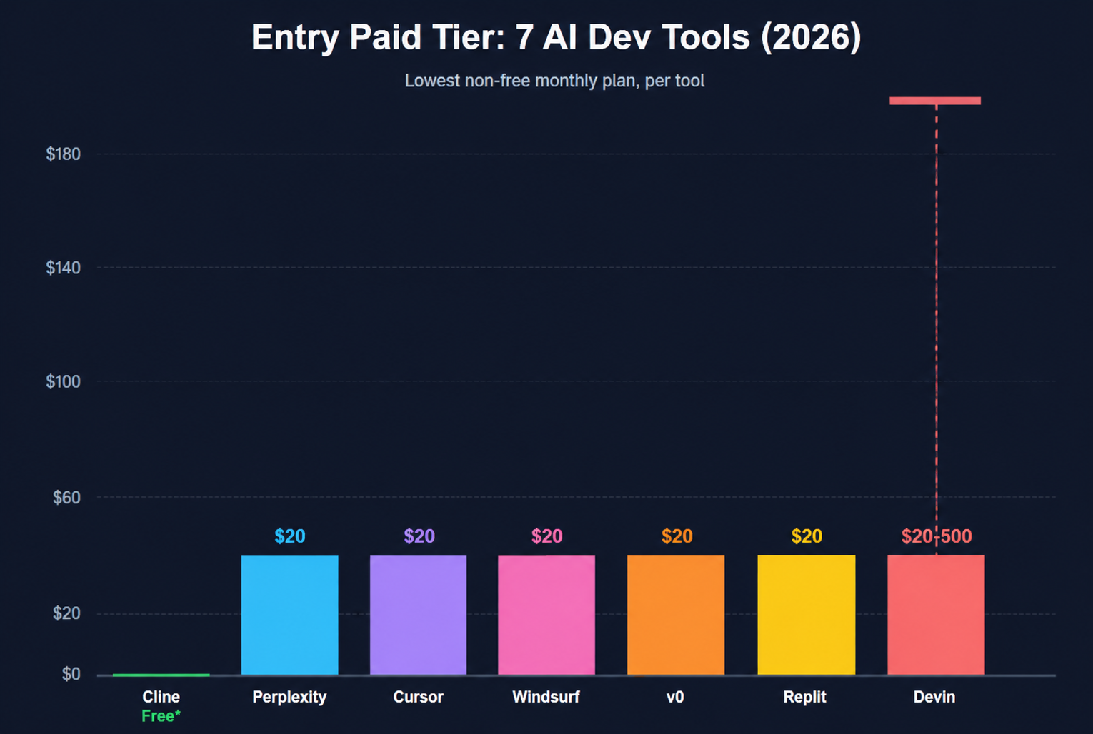
Task: Select the orange v0 bar
Action: click(x=676, y=615)
